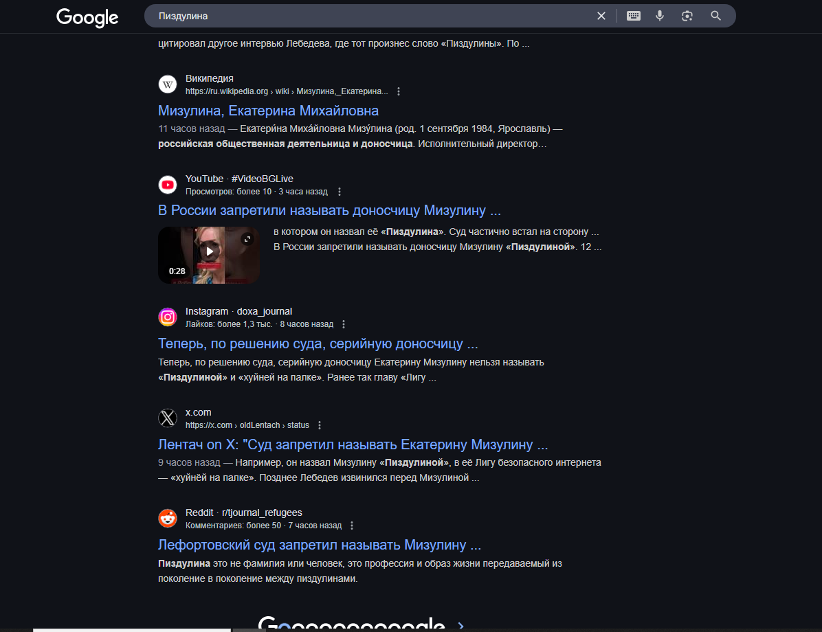Viewport: 822px width, 632px height.
Task: Open the three-dot menu for the x.com result
Action: point(320,425)
